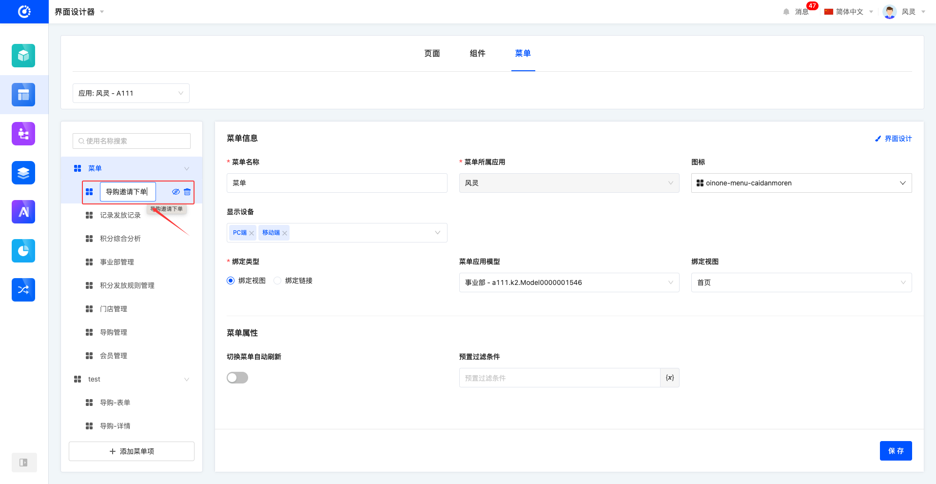Screen dimensions: 936x484
Task: Switch to the 组件 tab
Action: (x=477, y=53)
